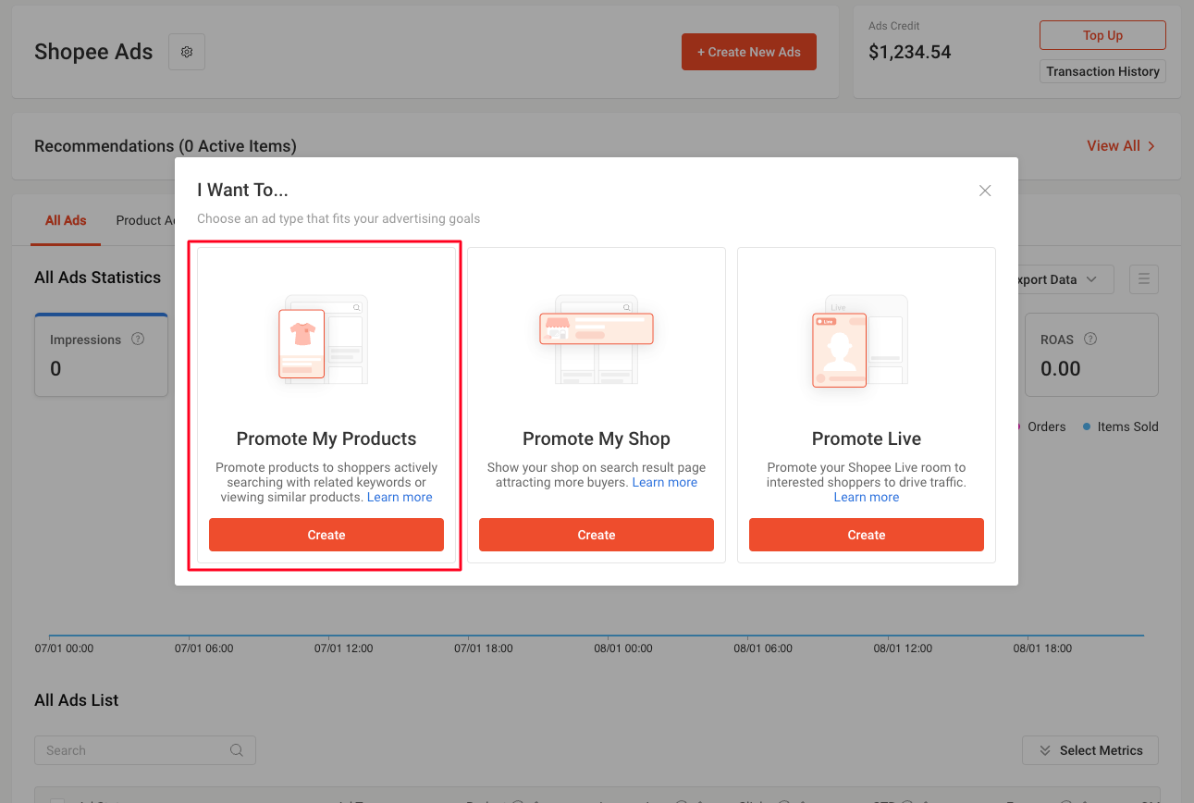Click the Promote My Products title
The height and width of the screenshot is (803, 1194).
(x=326, y=439)
